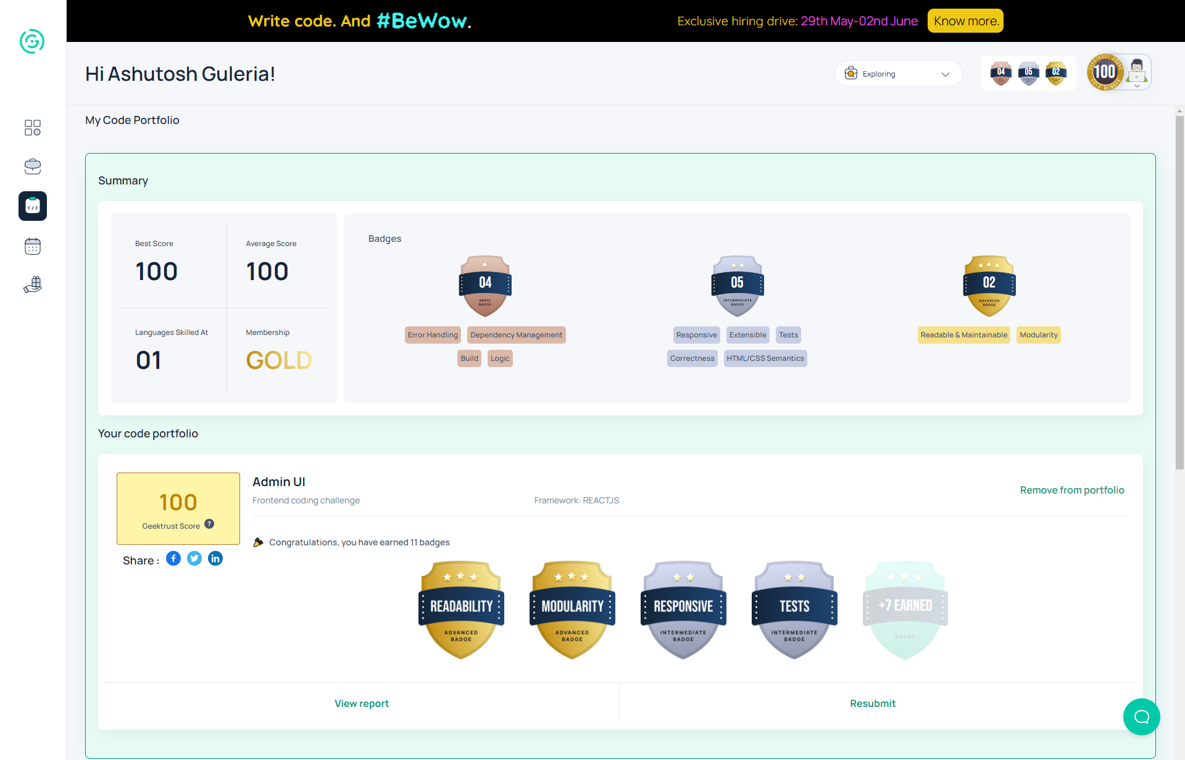
Task: Share score on Facebook
Action: coord(173,559)
